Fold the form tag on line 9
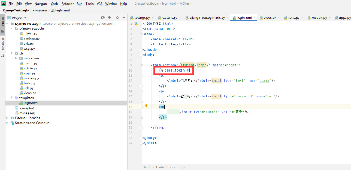 [x=141, y=65]
